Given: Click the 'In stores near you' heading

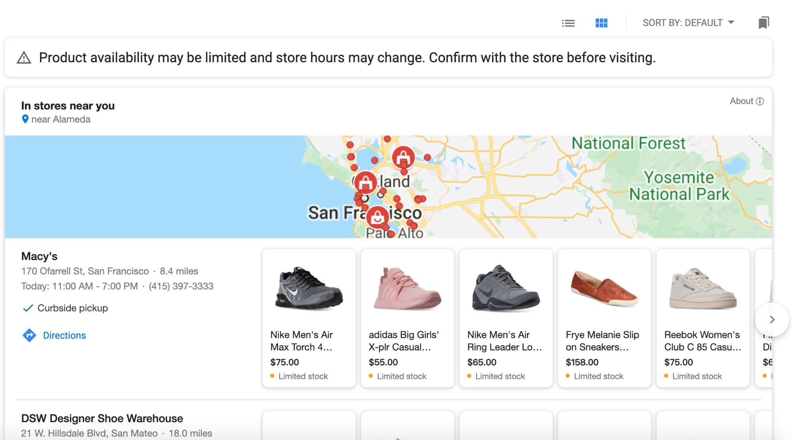Looking at the screenshot, I should (68, 106).
